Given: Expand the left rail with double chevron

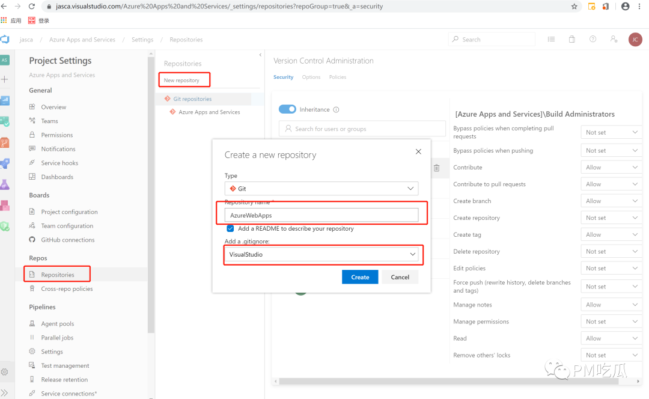Looking at the screenshot, I should click(5, 392).
